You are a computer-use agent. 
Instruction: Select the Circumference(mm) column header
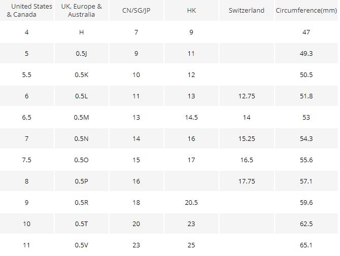point(306,11)
